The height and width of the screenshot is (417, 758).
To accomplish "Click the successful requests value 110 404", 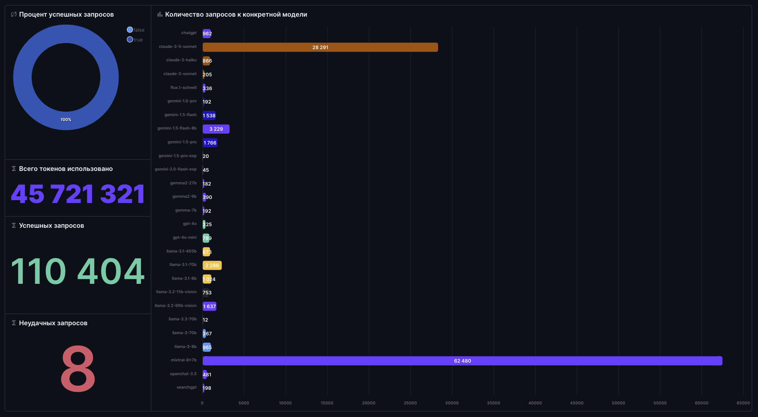I will (x=78, y=271).
